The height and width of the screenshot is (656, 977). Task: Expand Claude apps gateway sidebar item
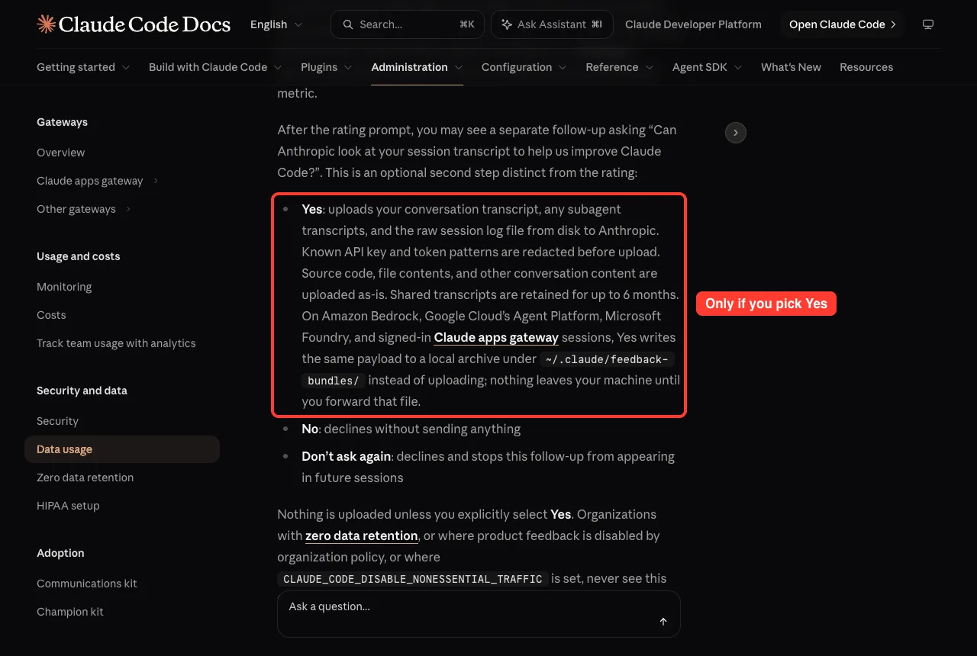(156, 181)
